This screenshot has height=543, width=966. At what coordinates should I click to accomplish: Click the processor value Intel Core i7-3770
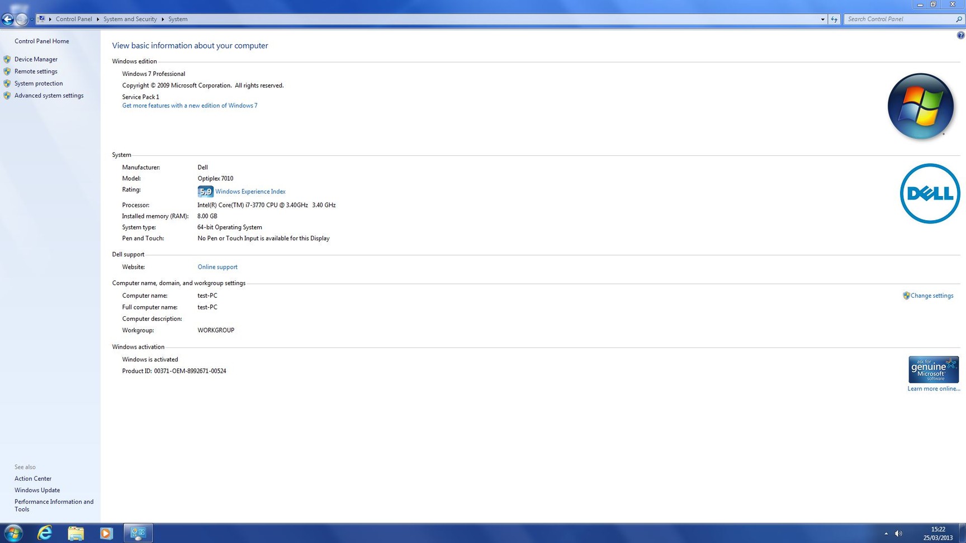click(267, 205)
